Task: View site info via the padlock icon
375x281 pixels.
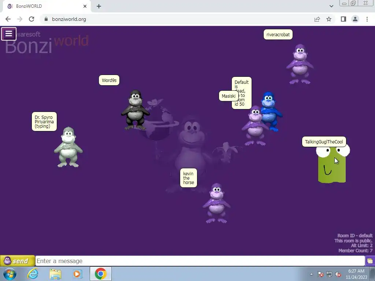Action: coord(46,19)
